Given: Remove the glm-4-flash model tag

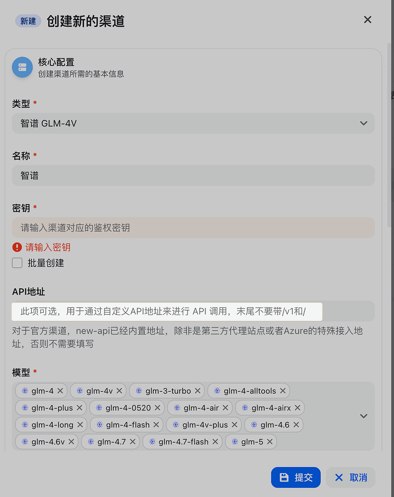Looking at the screenshot, I should 156,424.
